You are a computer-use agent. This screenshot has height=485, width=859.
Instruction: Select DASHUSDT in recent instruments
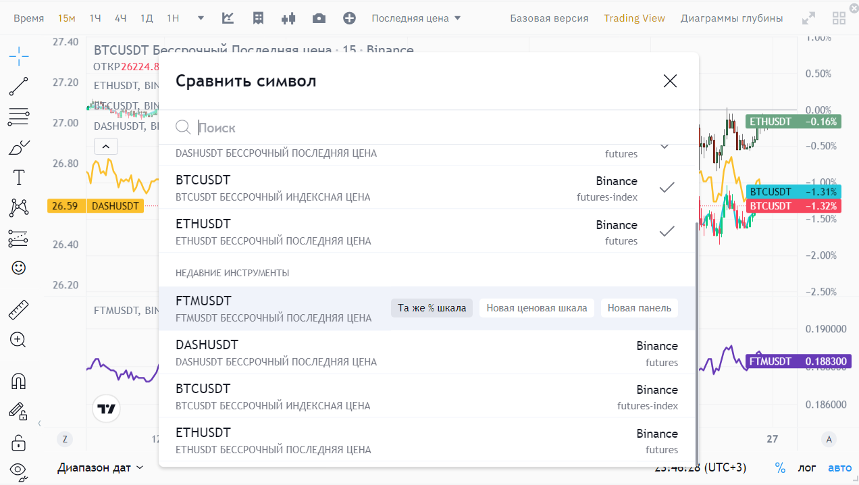[427, 353]
